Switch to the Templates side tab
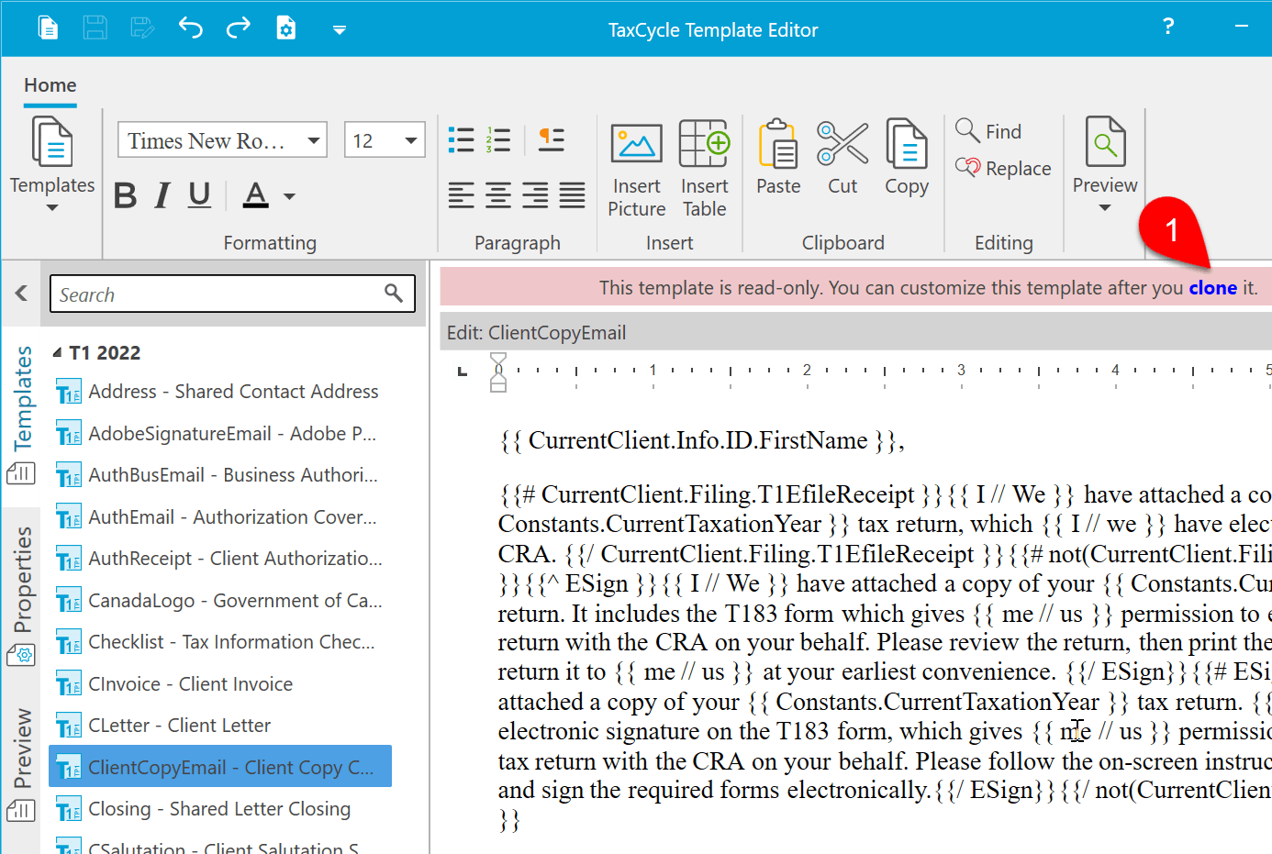The image size is (1272, 854). [22, 399]
